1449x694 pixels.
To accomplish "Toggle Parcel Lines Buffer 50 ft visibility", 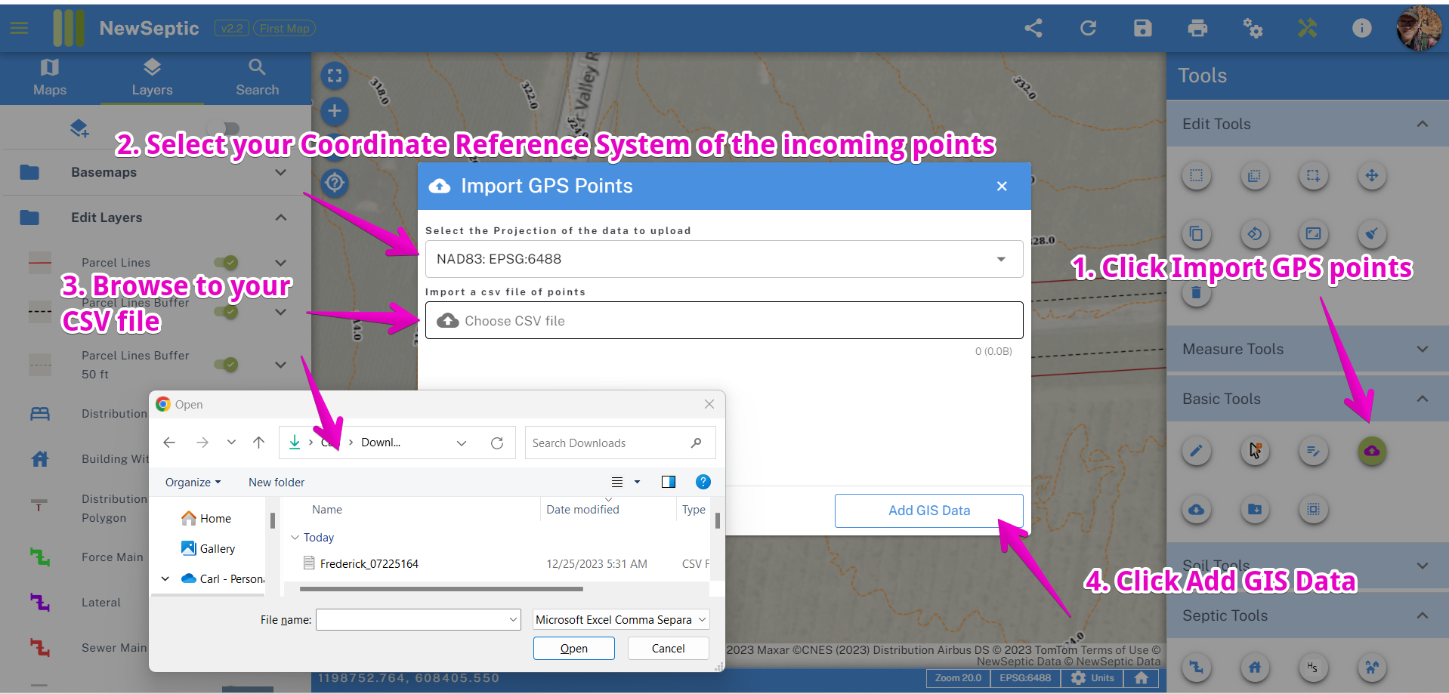I will coord(226,365).
